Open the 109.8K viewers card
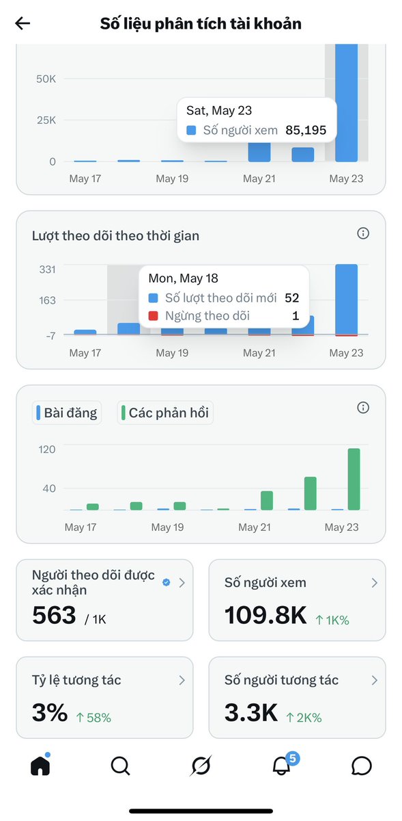 (x=297, y=600)
